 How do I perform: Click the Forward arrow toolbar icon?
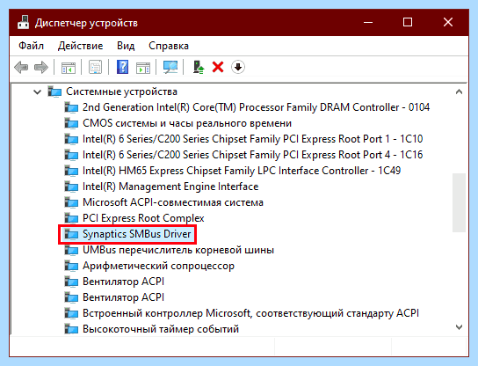(41, 67)
